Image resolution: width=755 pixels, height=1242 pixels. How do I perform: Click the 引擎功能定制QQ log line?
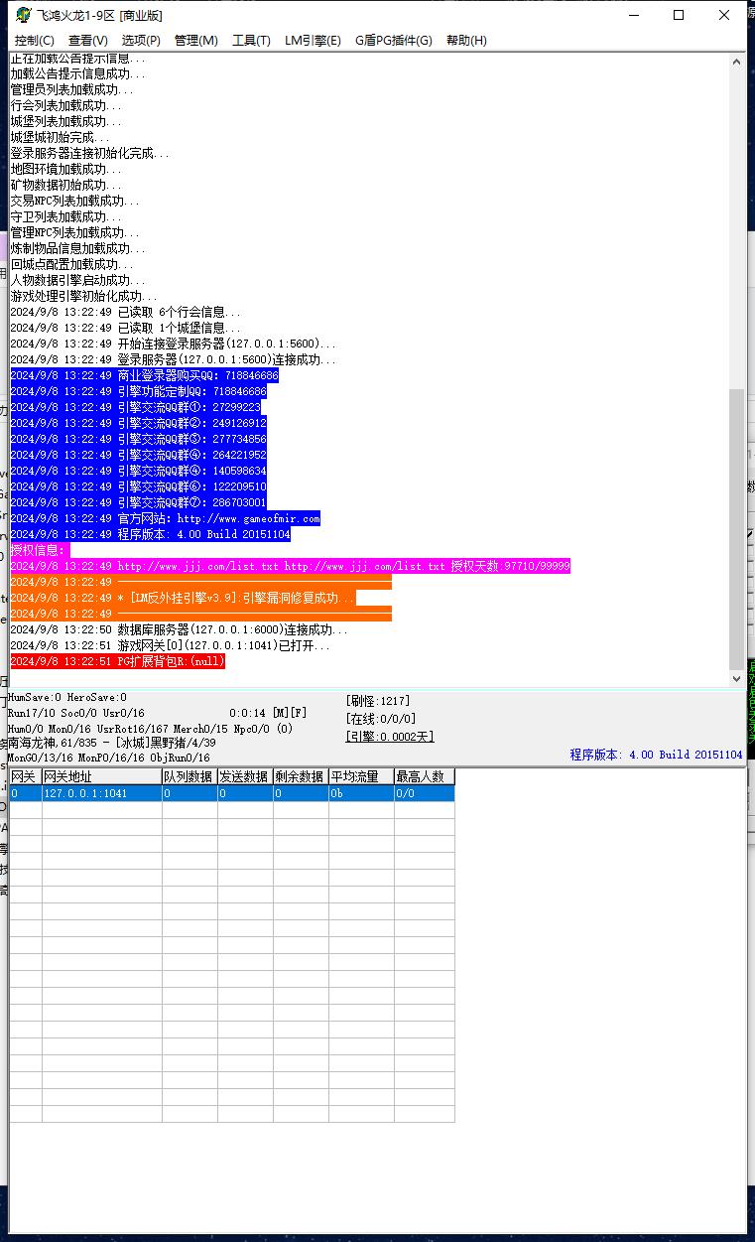pyautogui.click(x=138, y=391)
